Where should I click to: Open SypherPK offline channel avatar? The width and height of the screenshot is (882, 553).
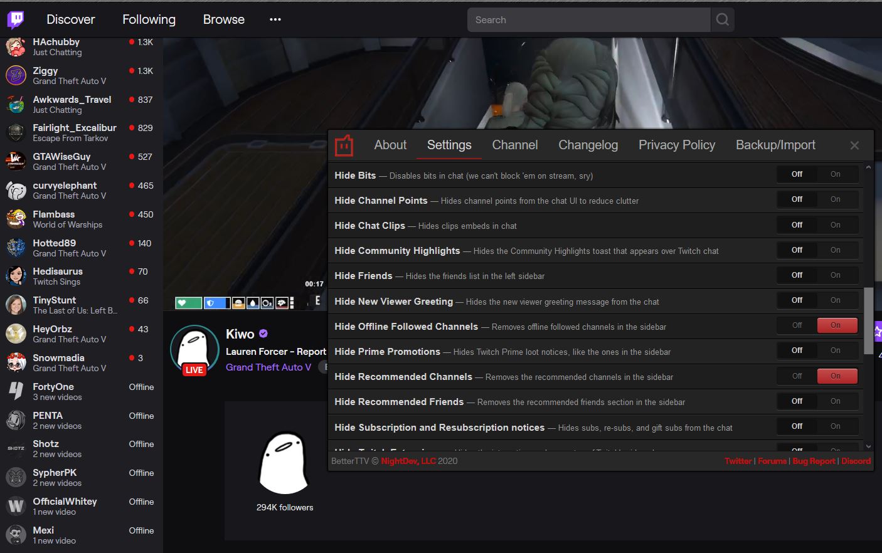[x=16, y=478]
